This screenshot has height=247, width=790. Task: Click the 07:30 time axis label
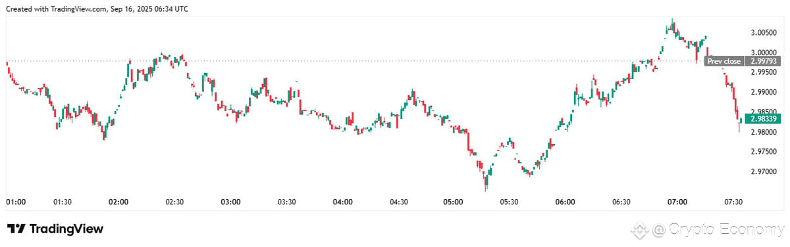coord(733,202)
